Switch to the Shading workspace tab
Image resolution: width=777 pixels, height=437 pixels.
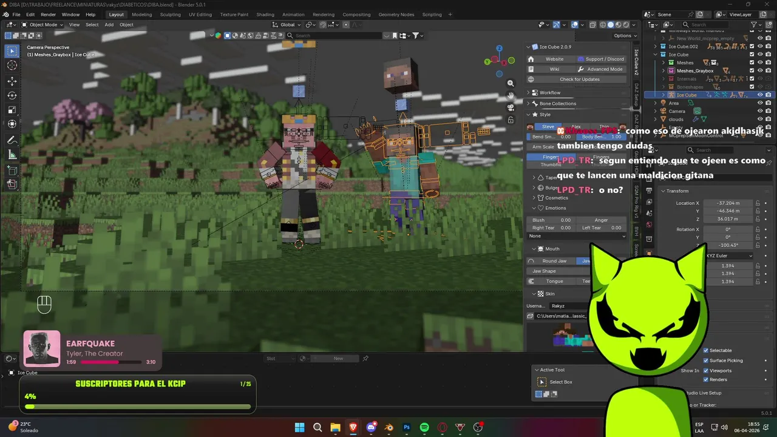point(265,15)
